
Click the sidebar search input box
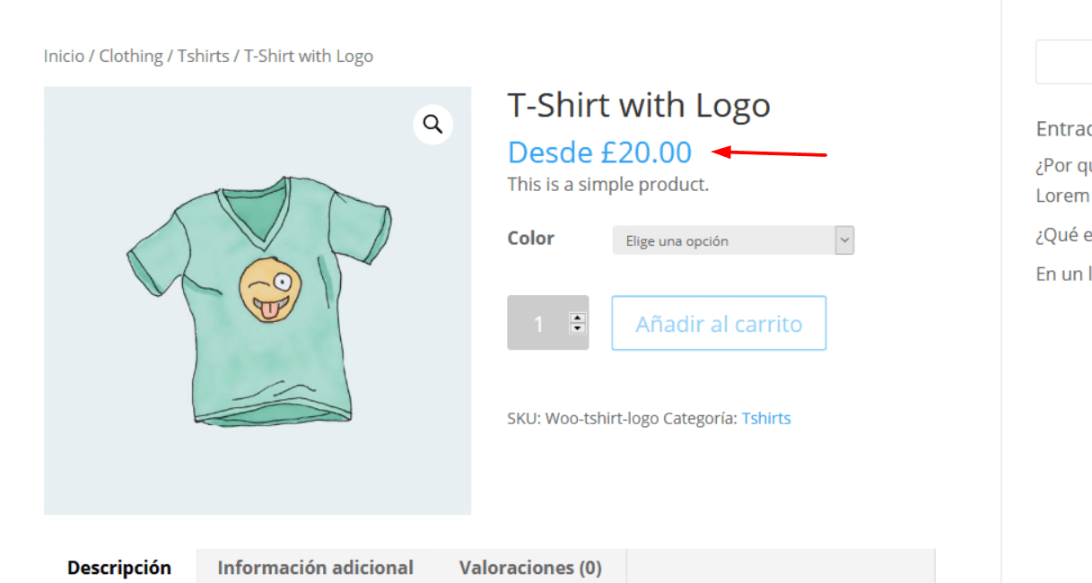pos(1064,62)
